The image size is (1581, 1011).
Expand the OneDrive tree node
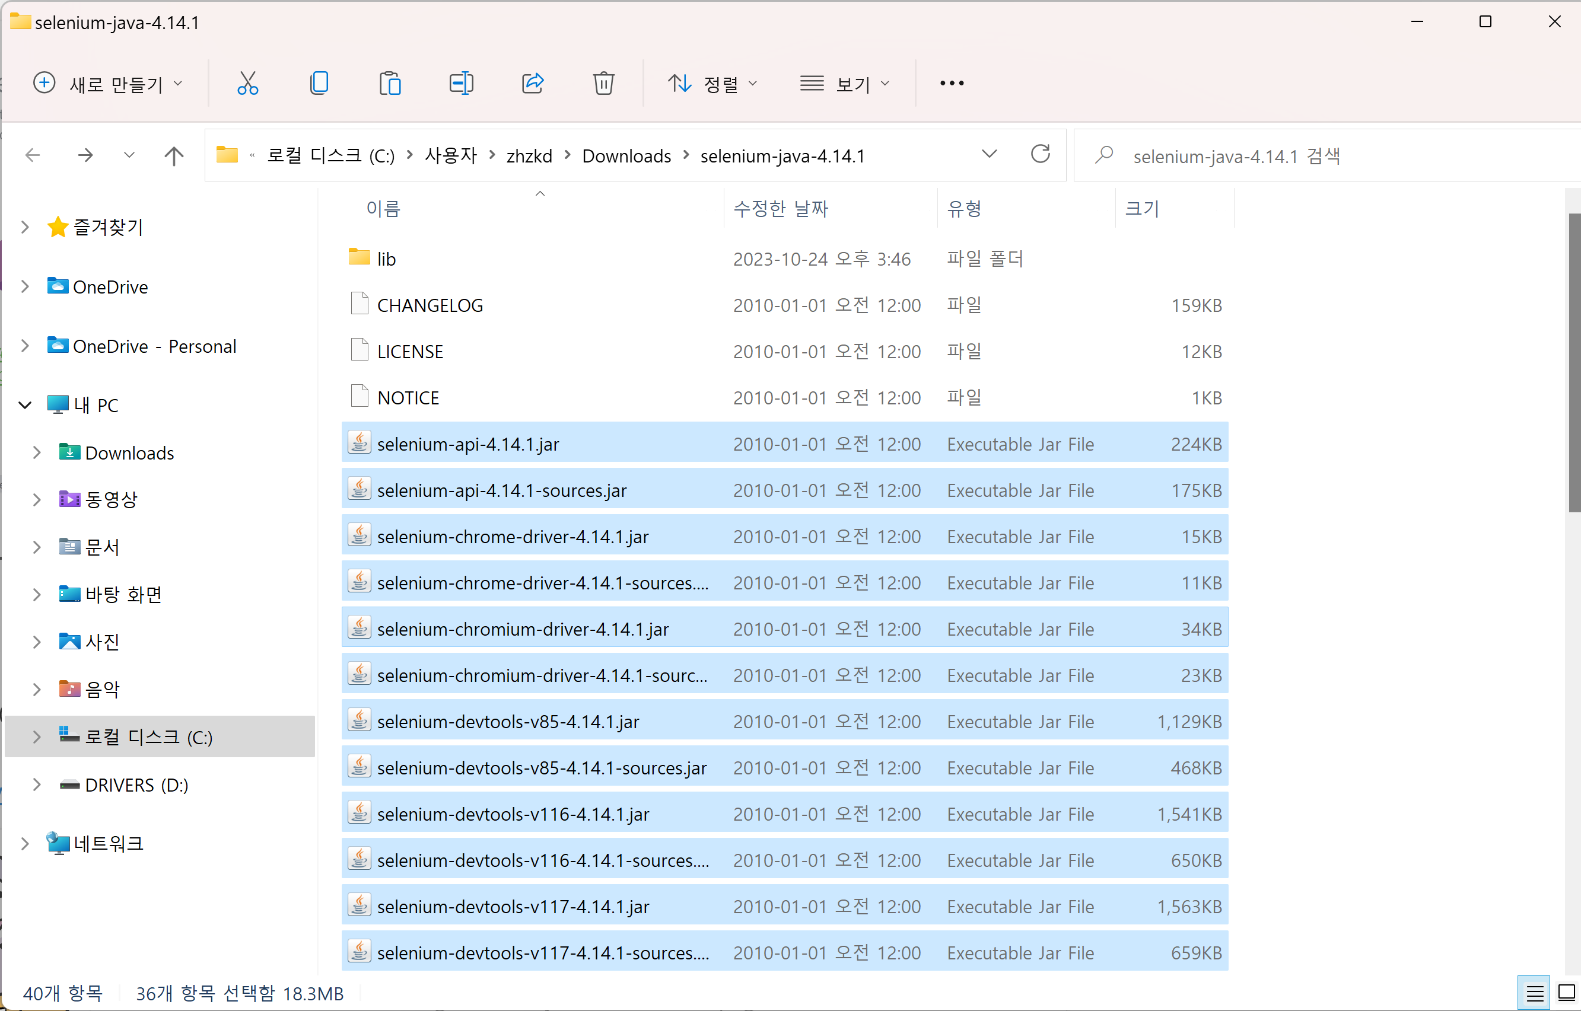click(x=25, y=287)
